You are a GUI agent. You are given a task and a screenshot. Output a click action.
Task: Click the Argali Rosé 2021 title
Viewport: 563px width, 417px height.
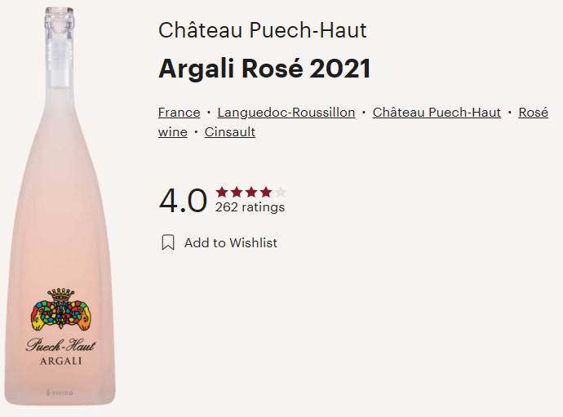[x=264, y=69]
